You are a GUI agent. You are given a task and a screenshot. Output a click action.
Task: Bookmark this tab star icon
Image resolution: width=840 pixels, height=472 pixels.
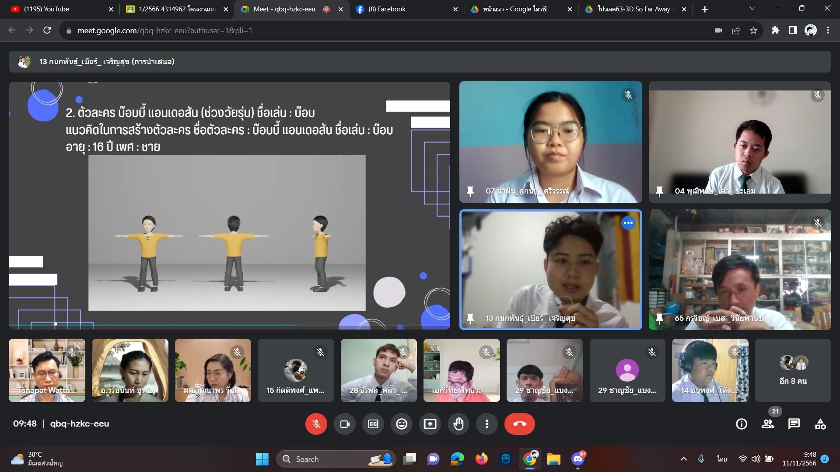pyautogui.click(x=753, y=30)
